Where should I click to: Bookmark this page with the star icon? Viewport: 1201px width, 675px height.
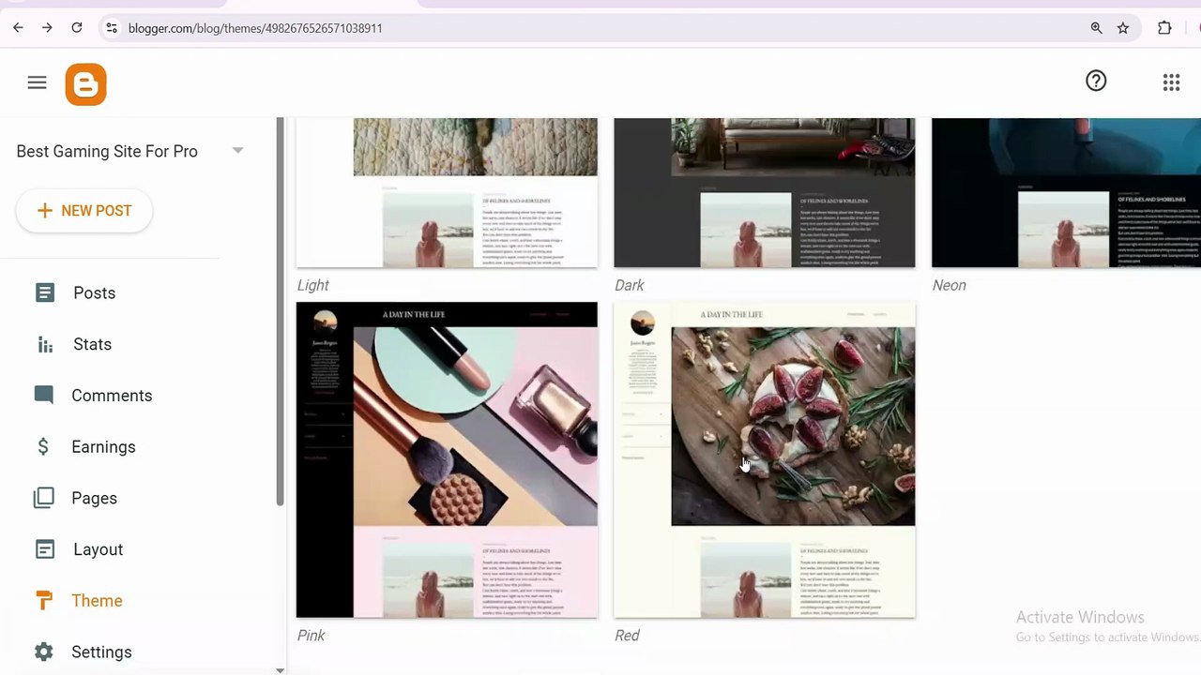(x=1123, y=28)
